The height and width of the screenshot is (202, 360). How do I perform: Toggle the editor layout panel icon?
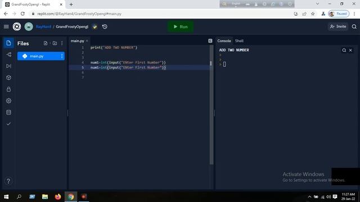tap(210, 41)
